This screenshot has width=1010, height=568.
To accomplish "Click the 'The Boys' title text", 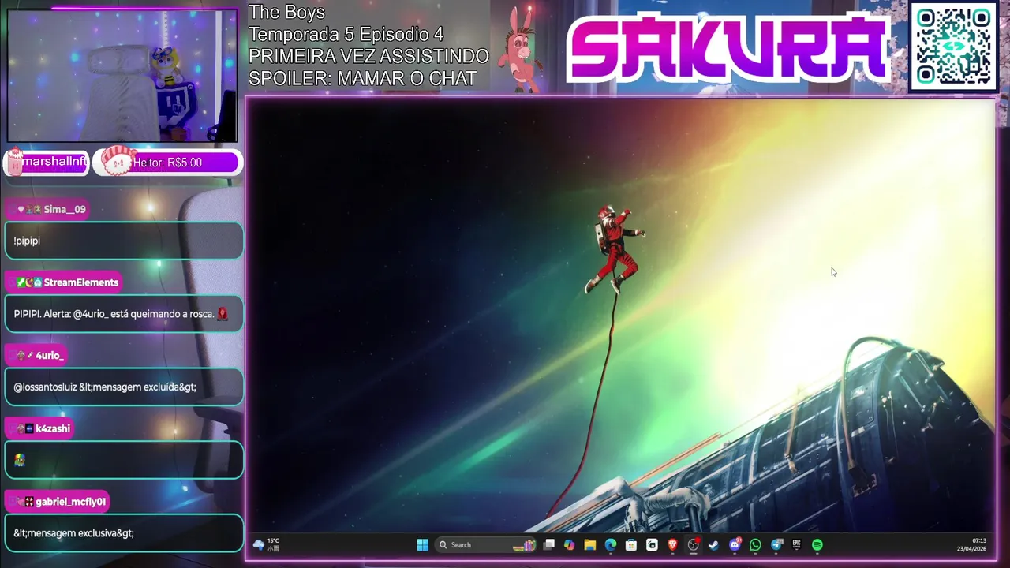I will point(286,13).
